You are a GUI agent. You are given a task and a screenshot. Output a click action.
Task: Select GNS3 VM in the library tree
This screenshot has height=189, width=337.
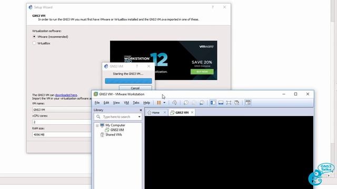pos(117,130)
